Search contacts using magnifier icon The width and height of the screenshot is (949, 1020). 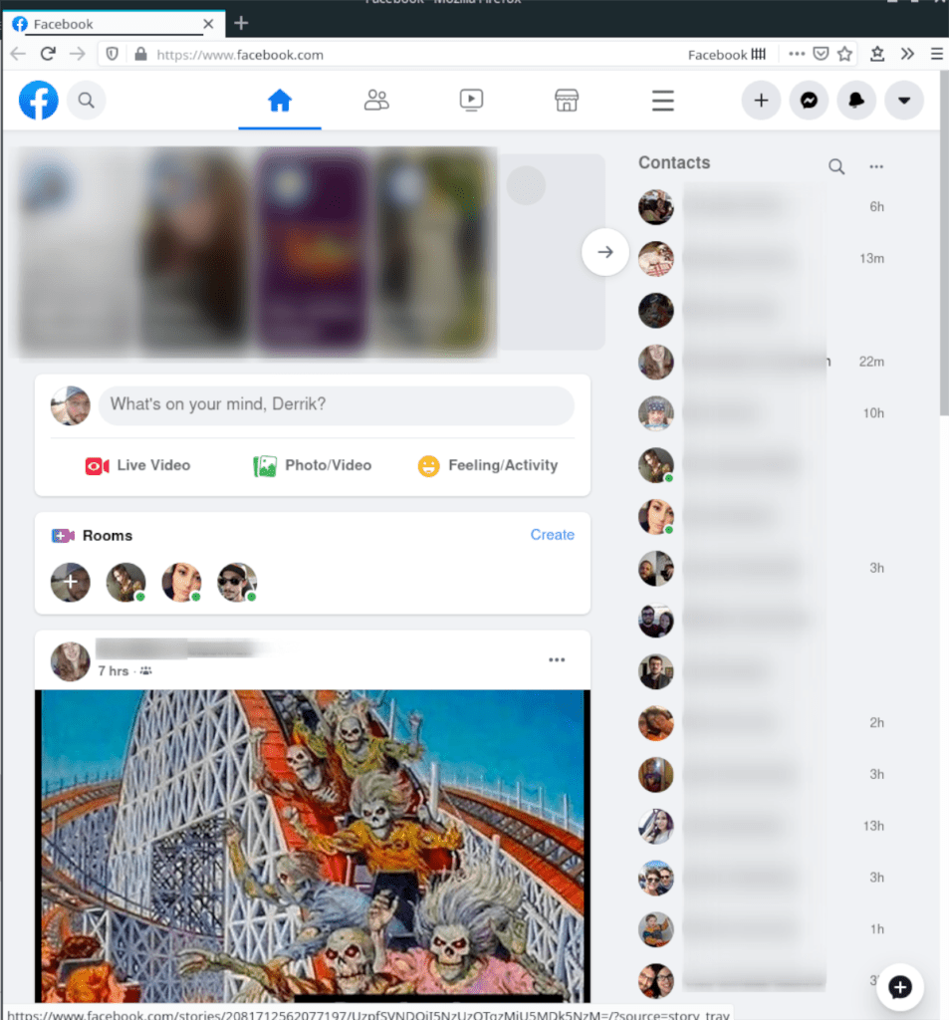836,167
